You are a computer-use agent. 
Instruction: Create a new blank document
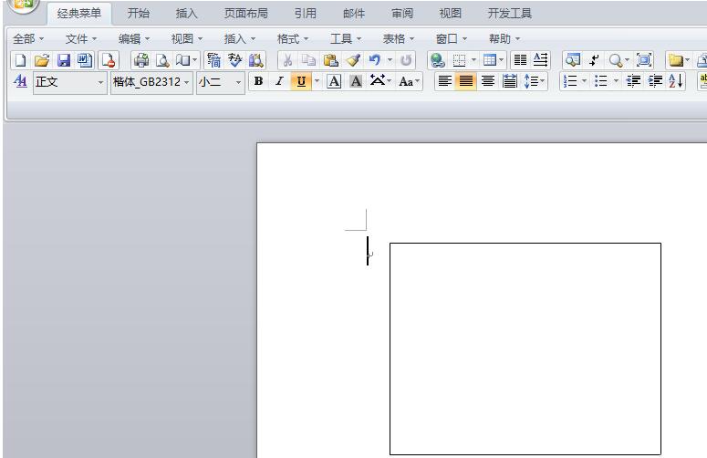point(20,60)
